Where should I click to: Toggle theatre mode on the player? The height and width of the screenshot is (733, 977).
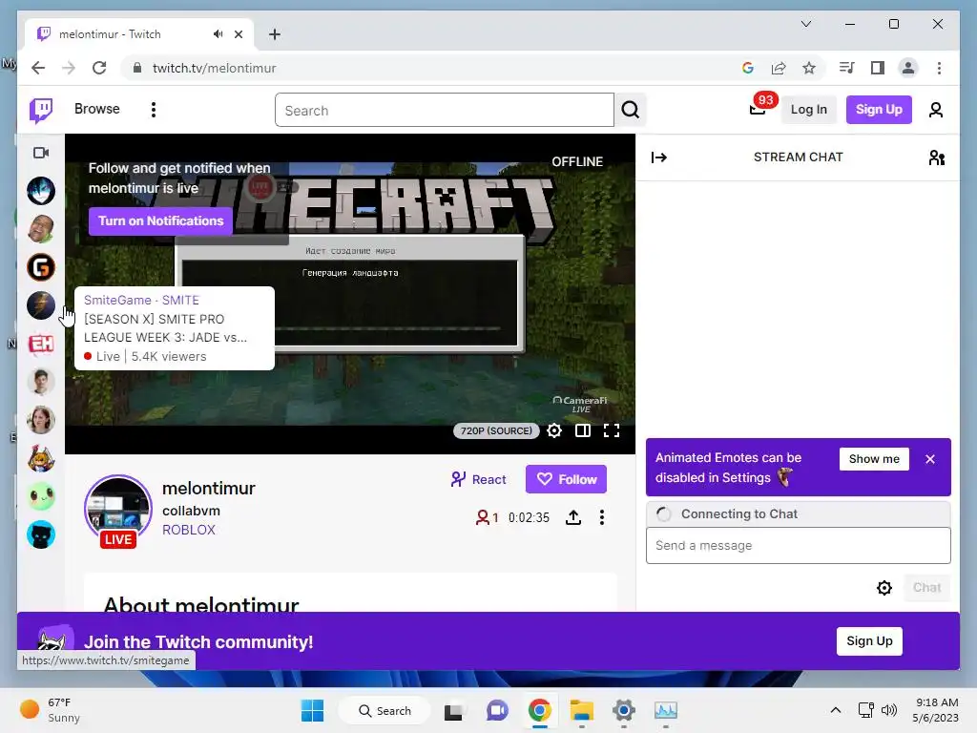click(583, 430)
